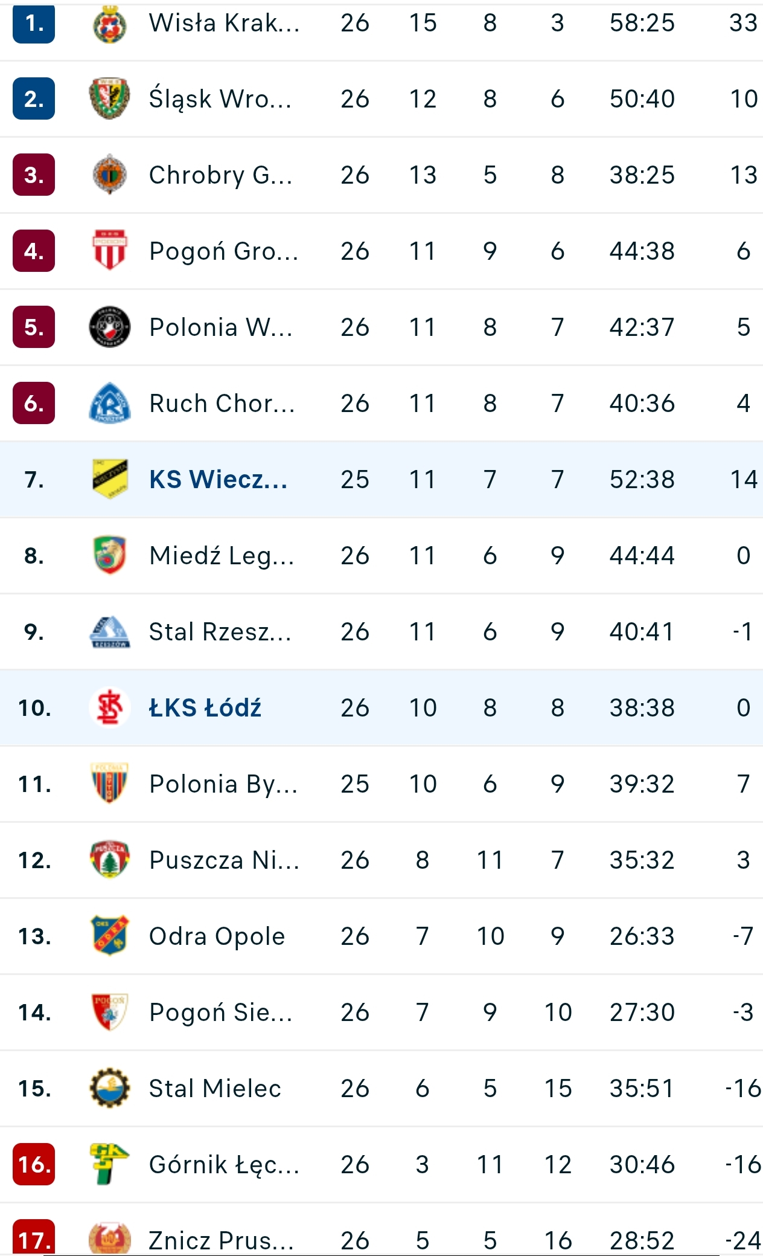This screenshot has height=1256, width=763.
Task: Tap the Odra Opole crest
Action: click(x=109, y=936)
